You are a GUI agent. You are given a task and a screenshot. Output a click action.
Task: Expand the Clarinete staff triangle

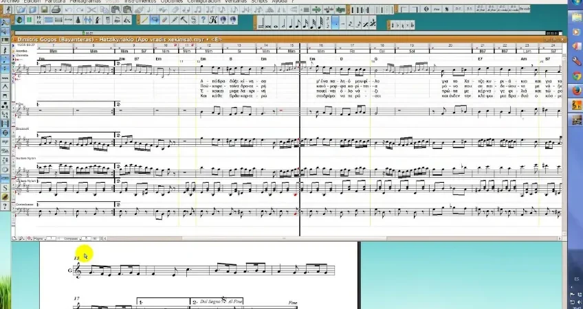(x=13, y=56)
